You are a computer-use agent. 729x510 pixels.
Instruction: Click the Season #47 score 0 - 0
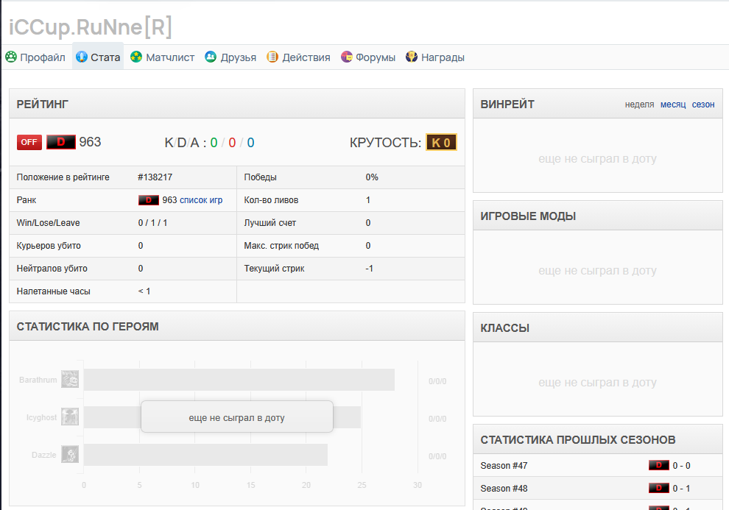click(682, 465)
